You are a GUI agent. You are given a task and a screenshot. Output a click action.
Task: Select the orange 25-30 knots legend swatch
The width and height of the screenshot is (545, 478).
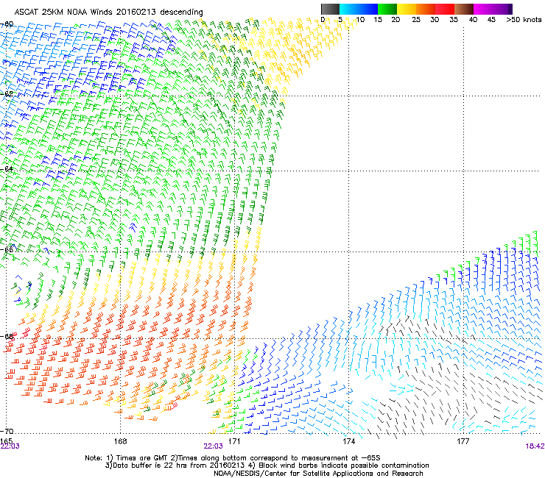click(x=426, y=9)
